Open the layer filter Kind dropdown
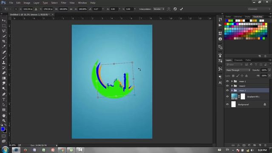 [x=234, y=65]
